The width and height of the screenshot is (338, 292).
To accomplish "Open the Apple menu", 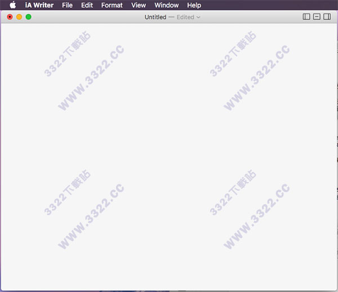I will tap(13, 5).
